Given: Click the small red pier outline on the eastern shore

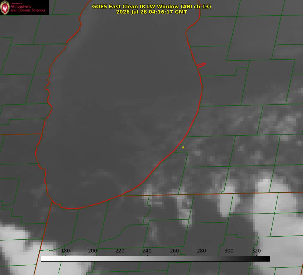Looking at the screenshot, I should pyautogui.click(x=201, y=65).
